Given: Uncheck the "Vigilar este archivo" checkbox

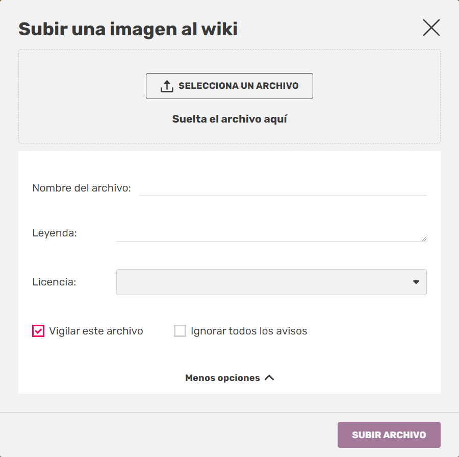Looking at the screenshot, I should tap(38, 331).
